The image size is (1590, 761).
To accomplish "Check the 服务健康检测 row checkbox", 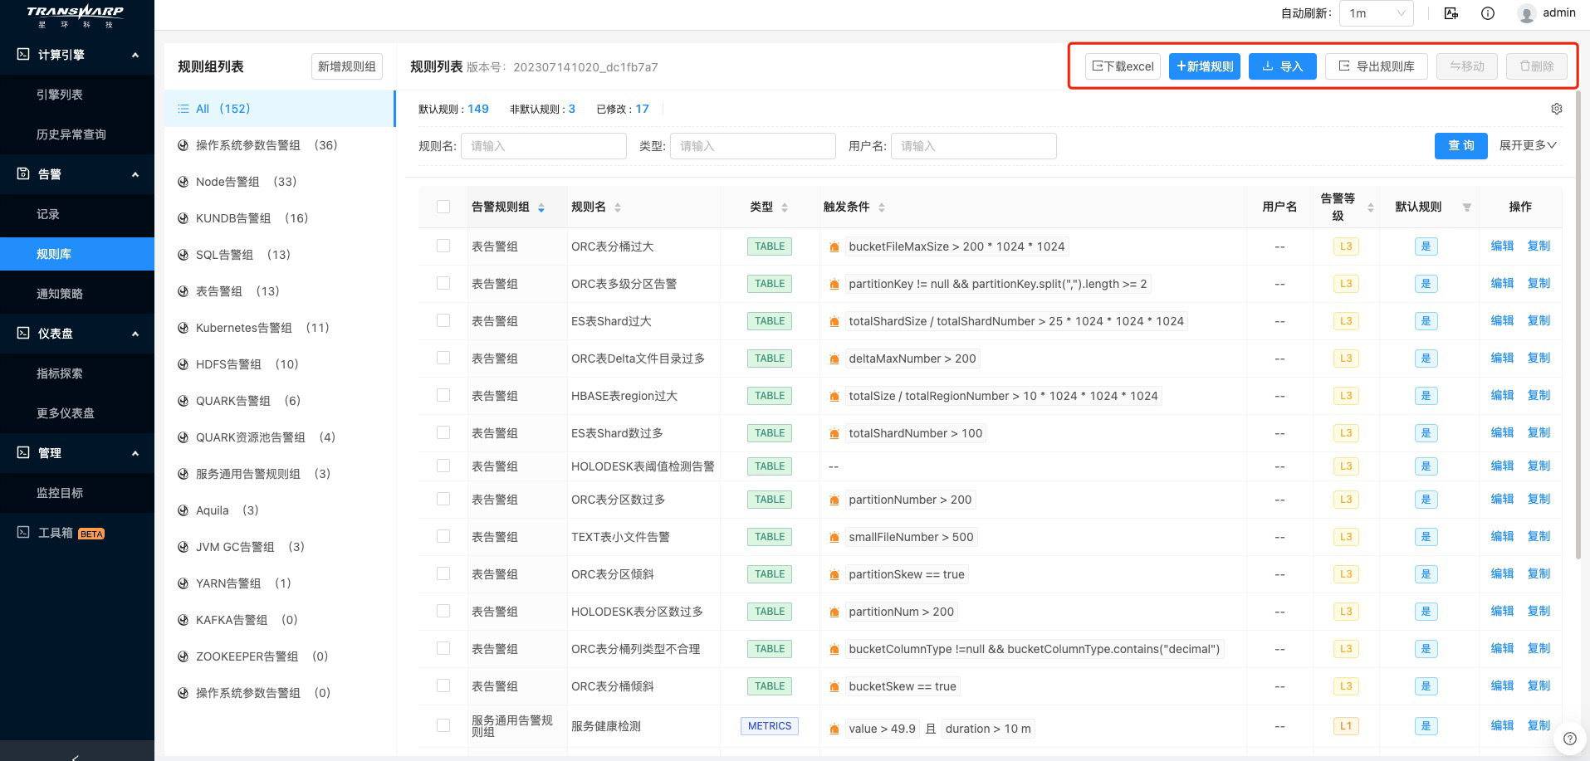I will (x=443, y=725).
